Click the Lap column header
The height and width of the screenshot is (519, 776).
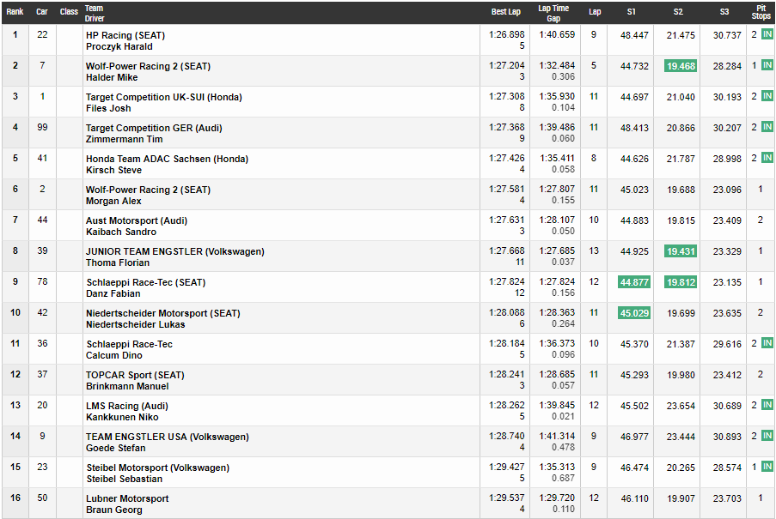tap(595, 12)
